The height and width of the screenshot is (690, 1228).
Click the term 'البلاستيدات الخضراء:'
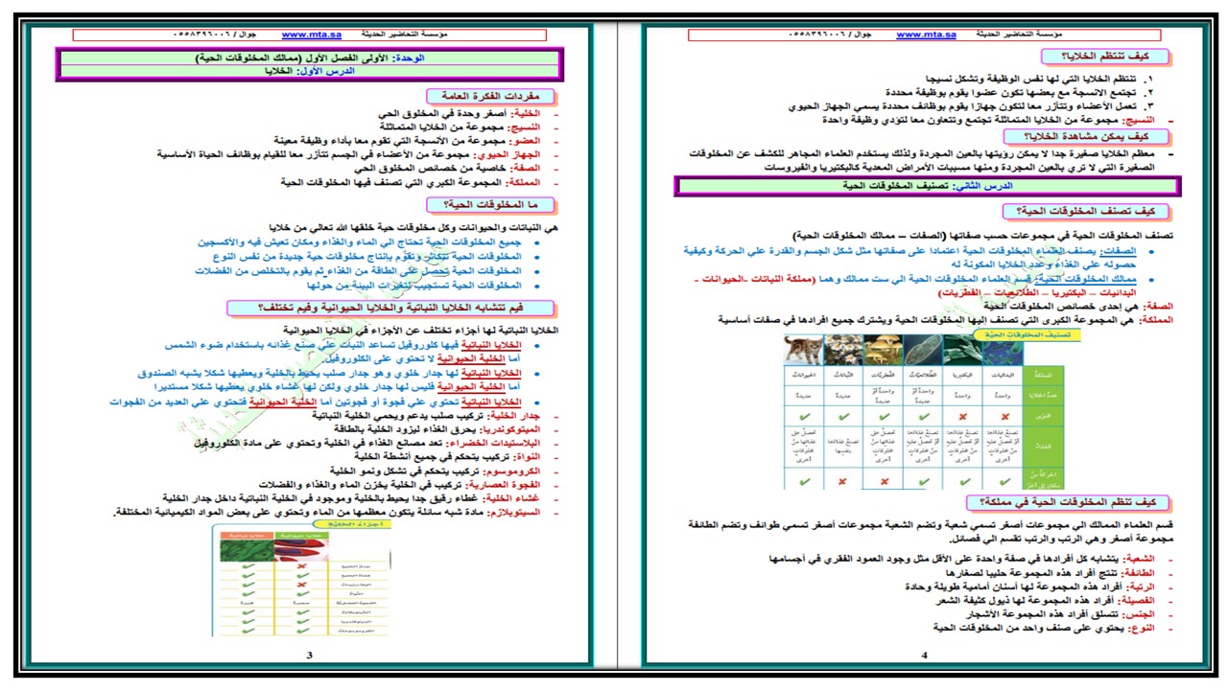tap(494, 445)
